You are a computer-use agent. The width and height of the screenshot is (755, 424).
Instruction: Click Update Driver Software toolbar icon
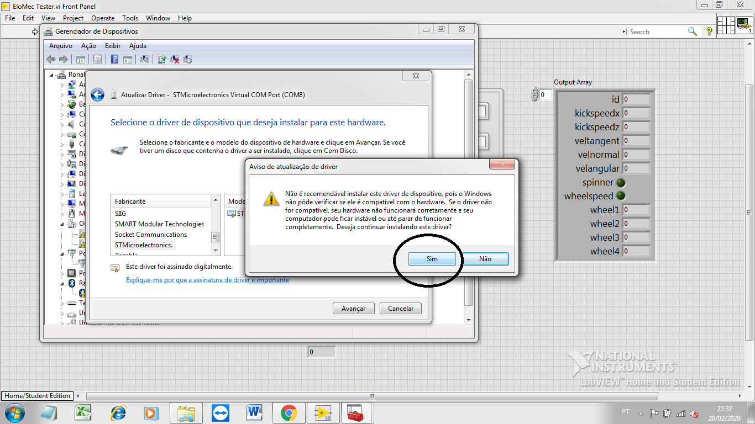click(x=162, y=60)
